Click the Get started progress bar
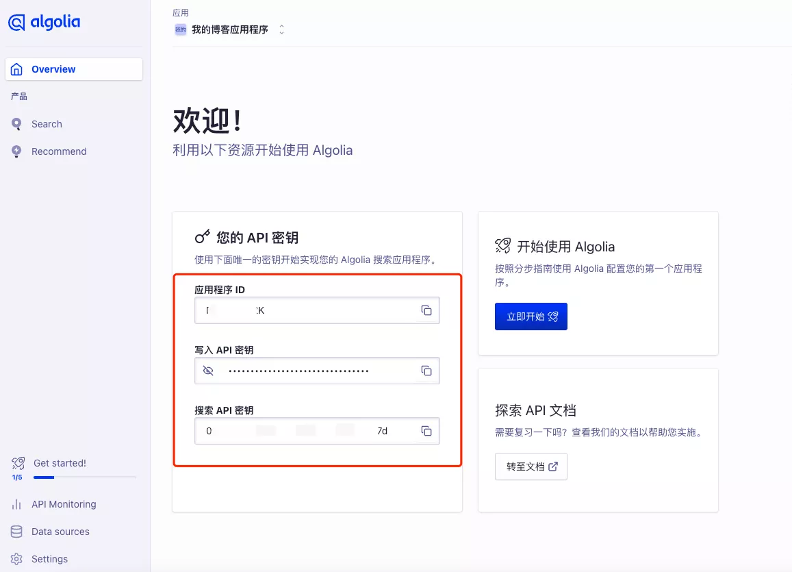 pos(85,477)
